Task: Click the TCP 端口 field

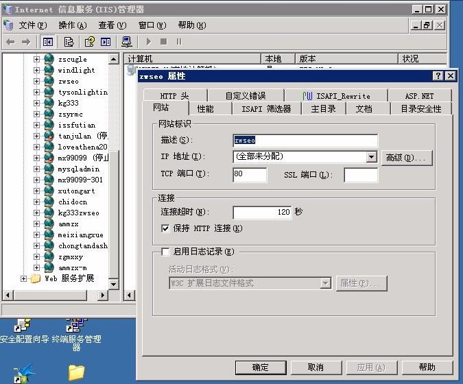Action: pos(250,174)
